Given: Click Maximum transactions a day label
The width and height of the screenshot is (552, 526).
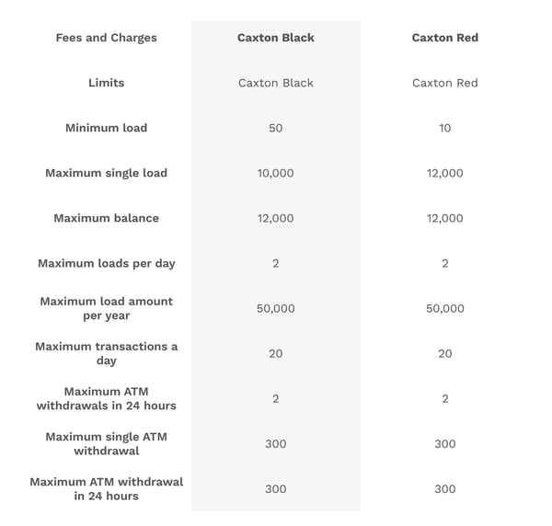Looking at the screenshot, I should [107, 353].
